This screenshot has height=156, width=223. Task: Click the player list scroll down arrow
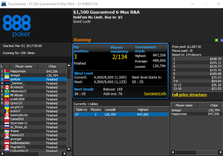tap(69, 149)
